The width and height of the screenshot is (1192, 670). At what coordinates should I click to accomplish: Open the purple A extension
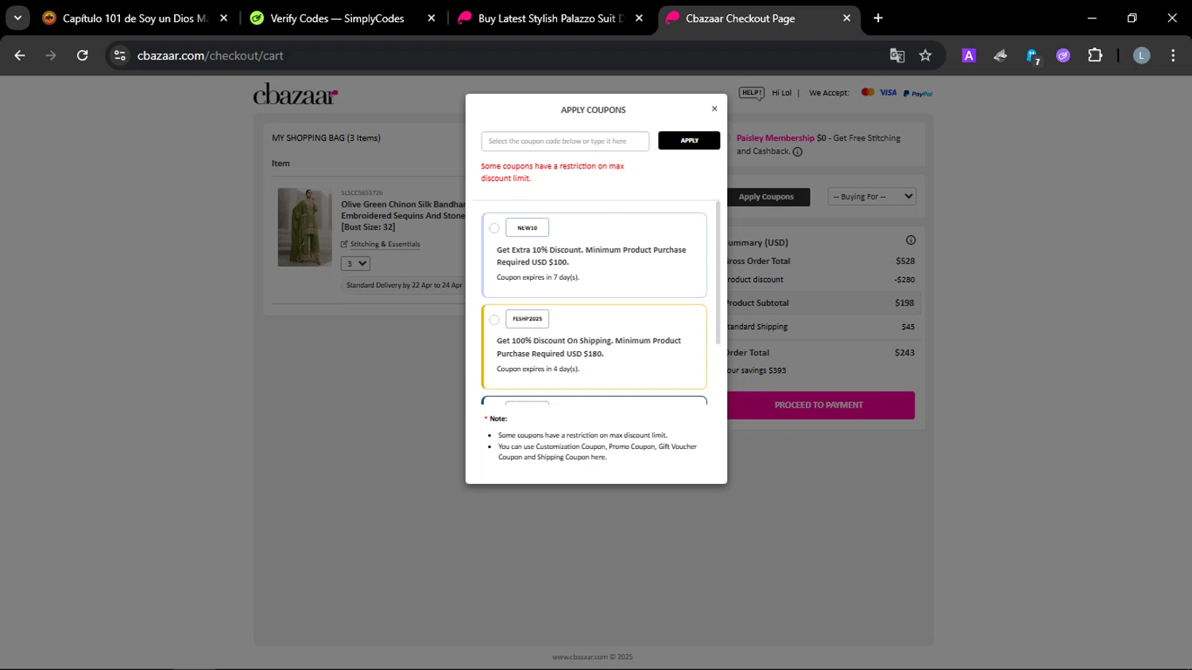[969, 55]
